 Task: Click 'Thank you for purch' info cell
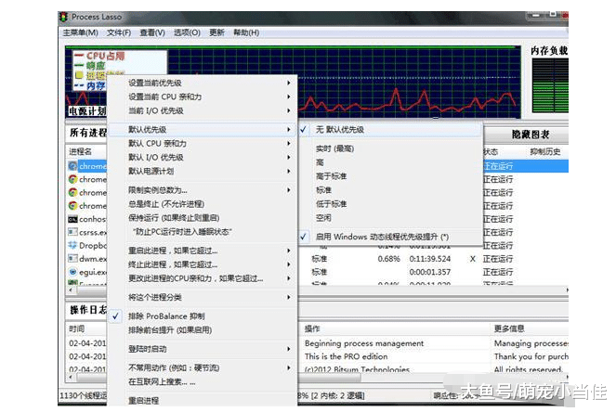531,356
